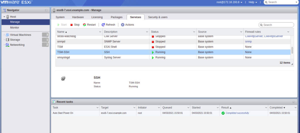The image size is (300, 133).
Task: Click the red Stopped icon in snmpd row
Action: 153,42
